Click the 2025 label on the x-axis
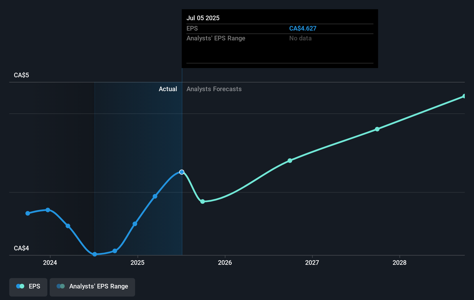Image resolution: width=474 pixels, height=300 pixels. coord(138,263)
